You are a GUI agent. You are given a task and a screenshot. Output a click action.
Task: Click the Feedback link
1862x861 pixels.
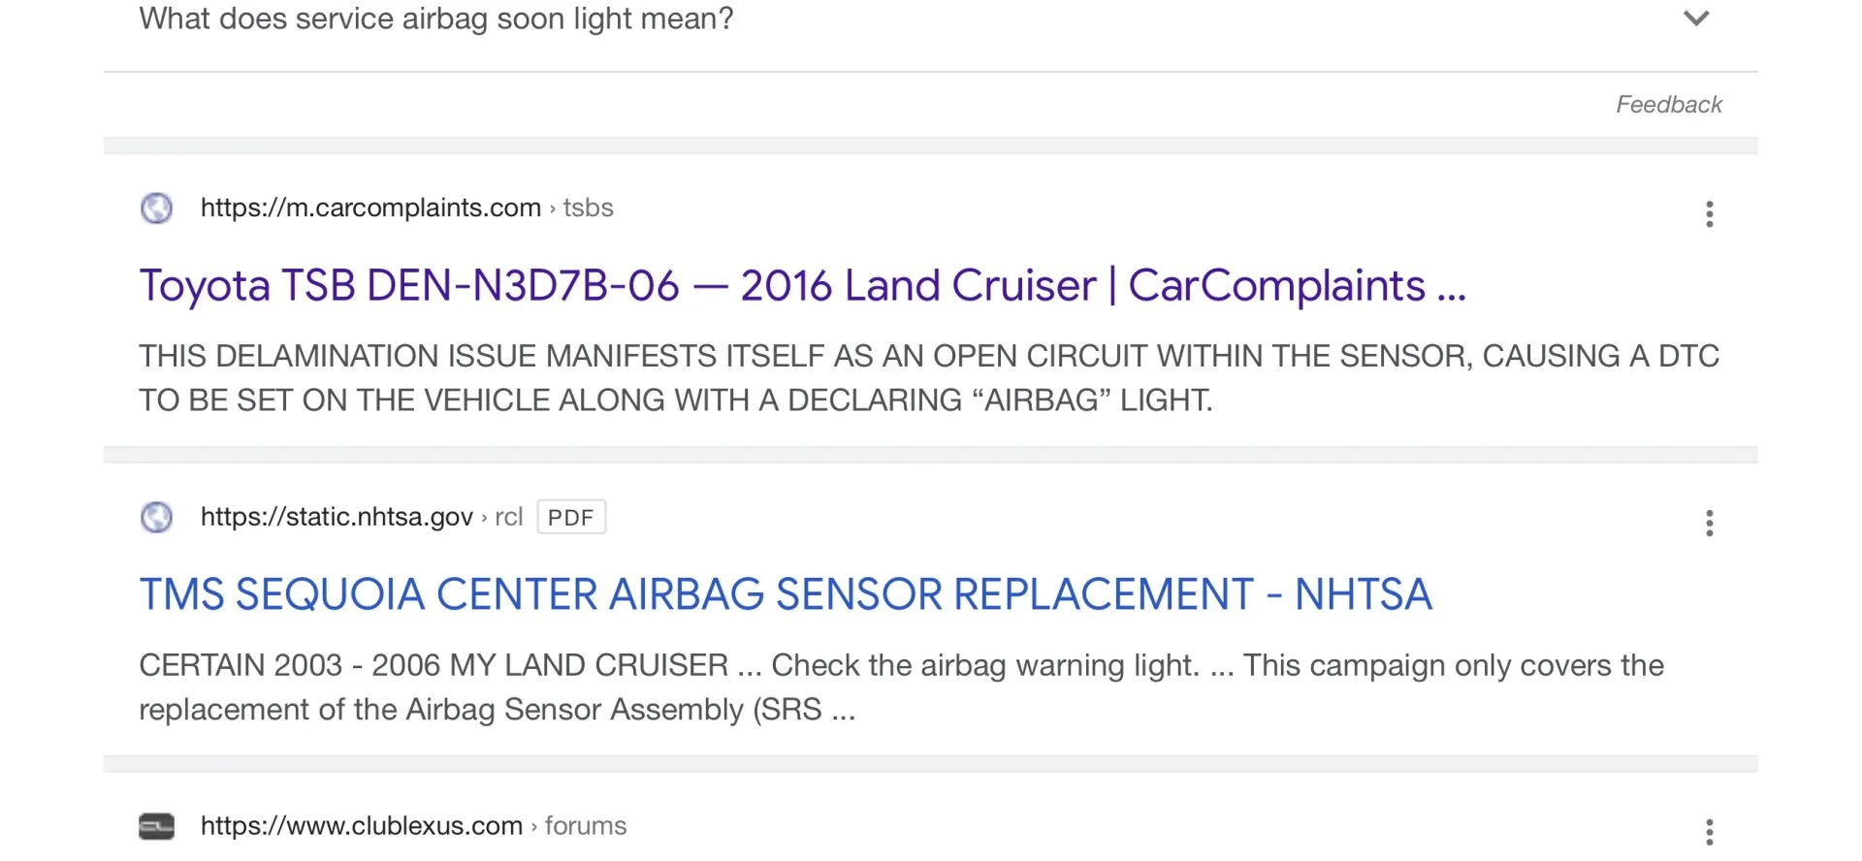1668,105
